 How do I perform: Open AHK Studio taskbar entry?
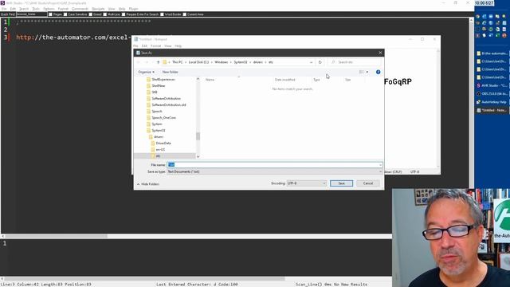point(492,85)
